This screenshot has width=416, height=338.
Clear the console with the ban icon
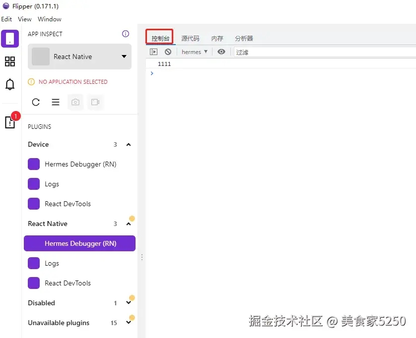click(168, 52)
